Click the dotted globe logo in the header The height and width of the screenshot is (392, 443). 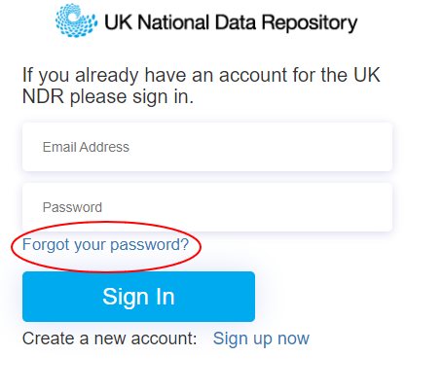tap(76, 20)
